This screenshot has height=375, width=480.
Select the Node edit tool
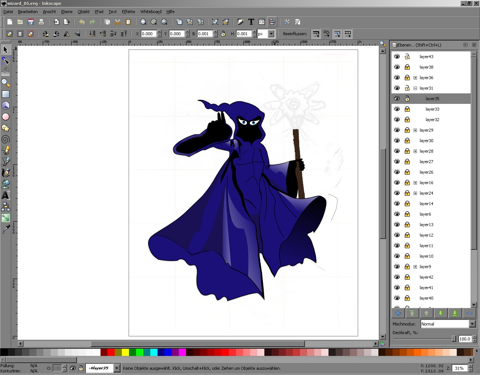[6, 61]
